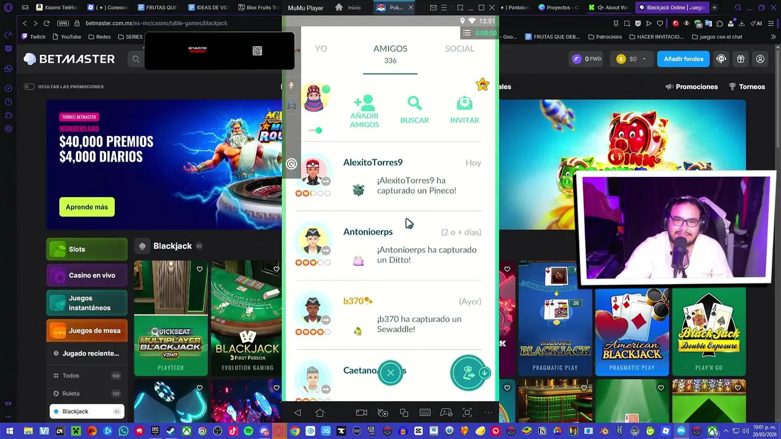Open Patrocinios bookmarks folder

tap(604, 37)
